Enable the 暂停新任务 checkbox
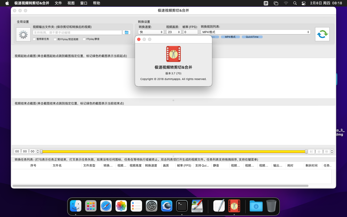This screenshot has height=217, width=347. tap(34, 39)
